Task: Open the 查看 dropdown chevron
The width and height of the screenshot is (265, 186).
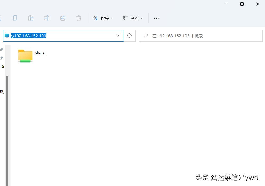Action: tap(141, 18)
